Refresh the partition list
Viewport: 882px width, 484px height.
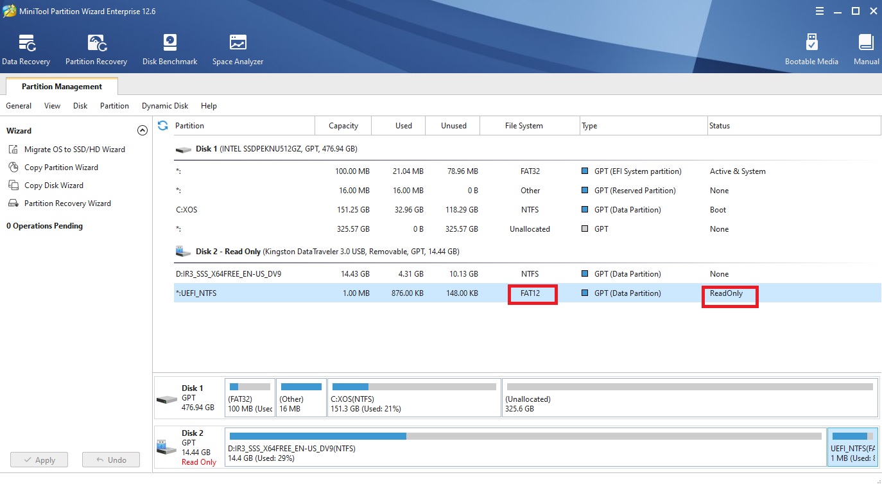[163, 125]
